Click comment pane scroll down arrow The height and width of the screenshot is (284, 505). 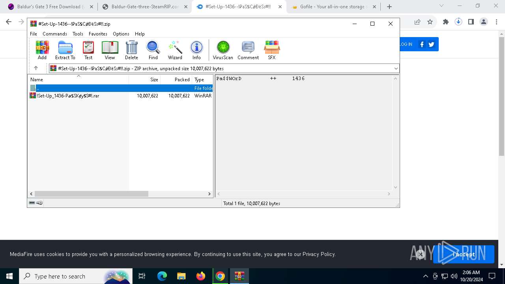[395, 187]
